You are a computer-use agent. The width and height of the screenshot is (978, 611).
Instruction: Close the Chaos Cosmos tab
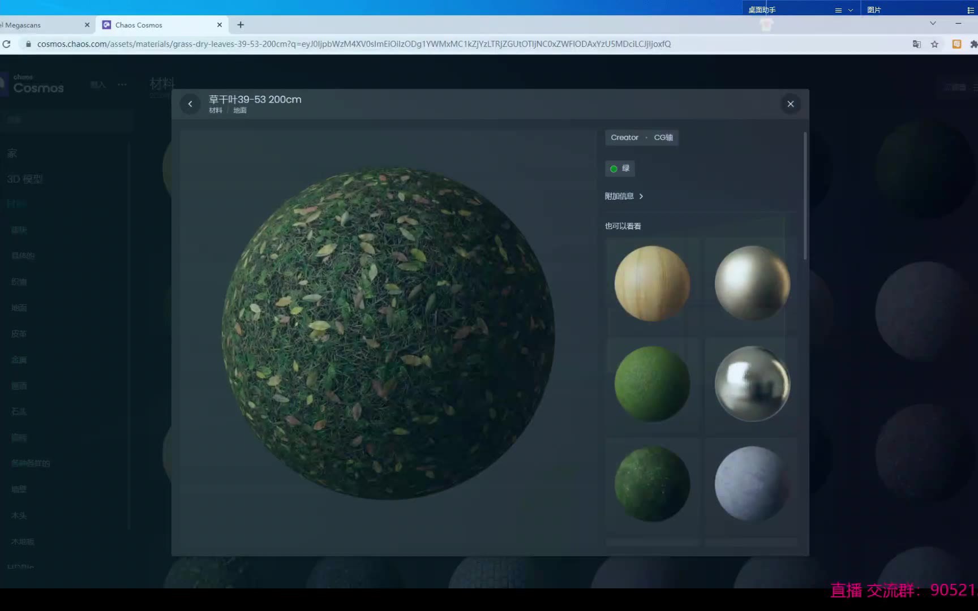[x=220, y=25]
